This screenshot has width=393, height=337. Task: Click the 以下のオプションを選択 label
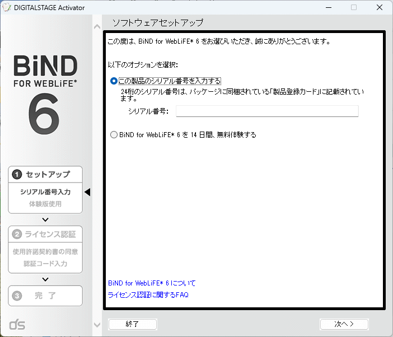pyautogui.click(x=143, y=65)
